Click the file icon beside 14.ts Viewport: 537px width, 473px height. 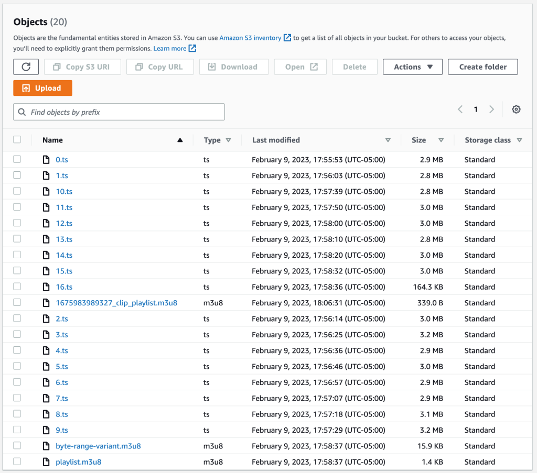pos(46,255)
